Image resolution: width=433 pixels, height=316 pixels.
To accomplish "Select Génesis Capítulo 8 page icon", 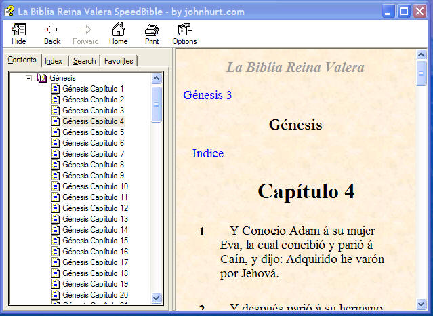I will [x=56, y=165].
